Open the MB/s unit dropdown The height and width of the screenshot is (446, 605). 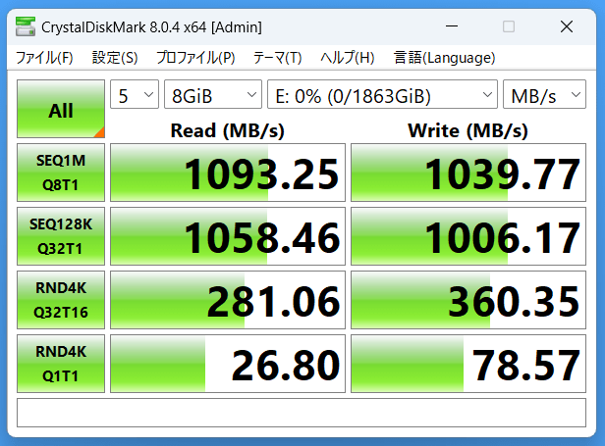(544, 94)
